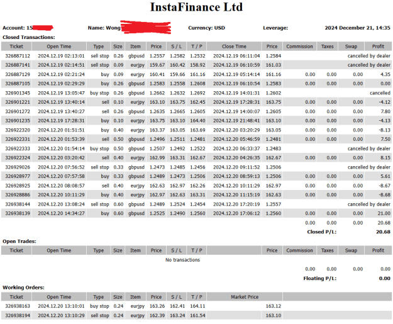
Task: Click the 'Floating P/L:' label
Action: click(x=320, y=279)
